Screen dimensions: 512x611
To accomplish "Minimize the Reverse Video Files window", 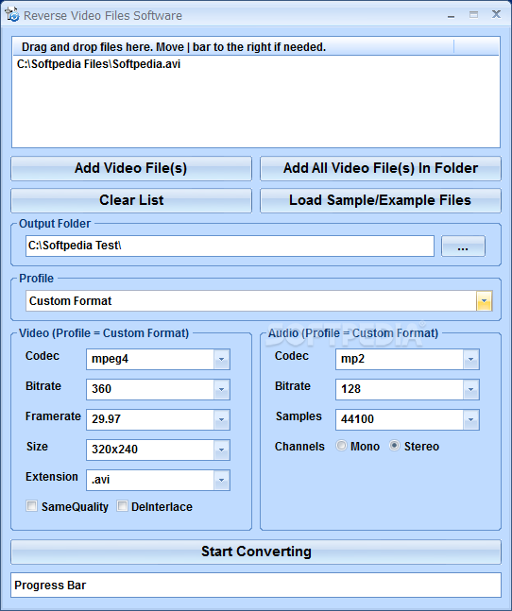I will (x=452, y=16).
